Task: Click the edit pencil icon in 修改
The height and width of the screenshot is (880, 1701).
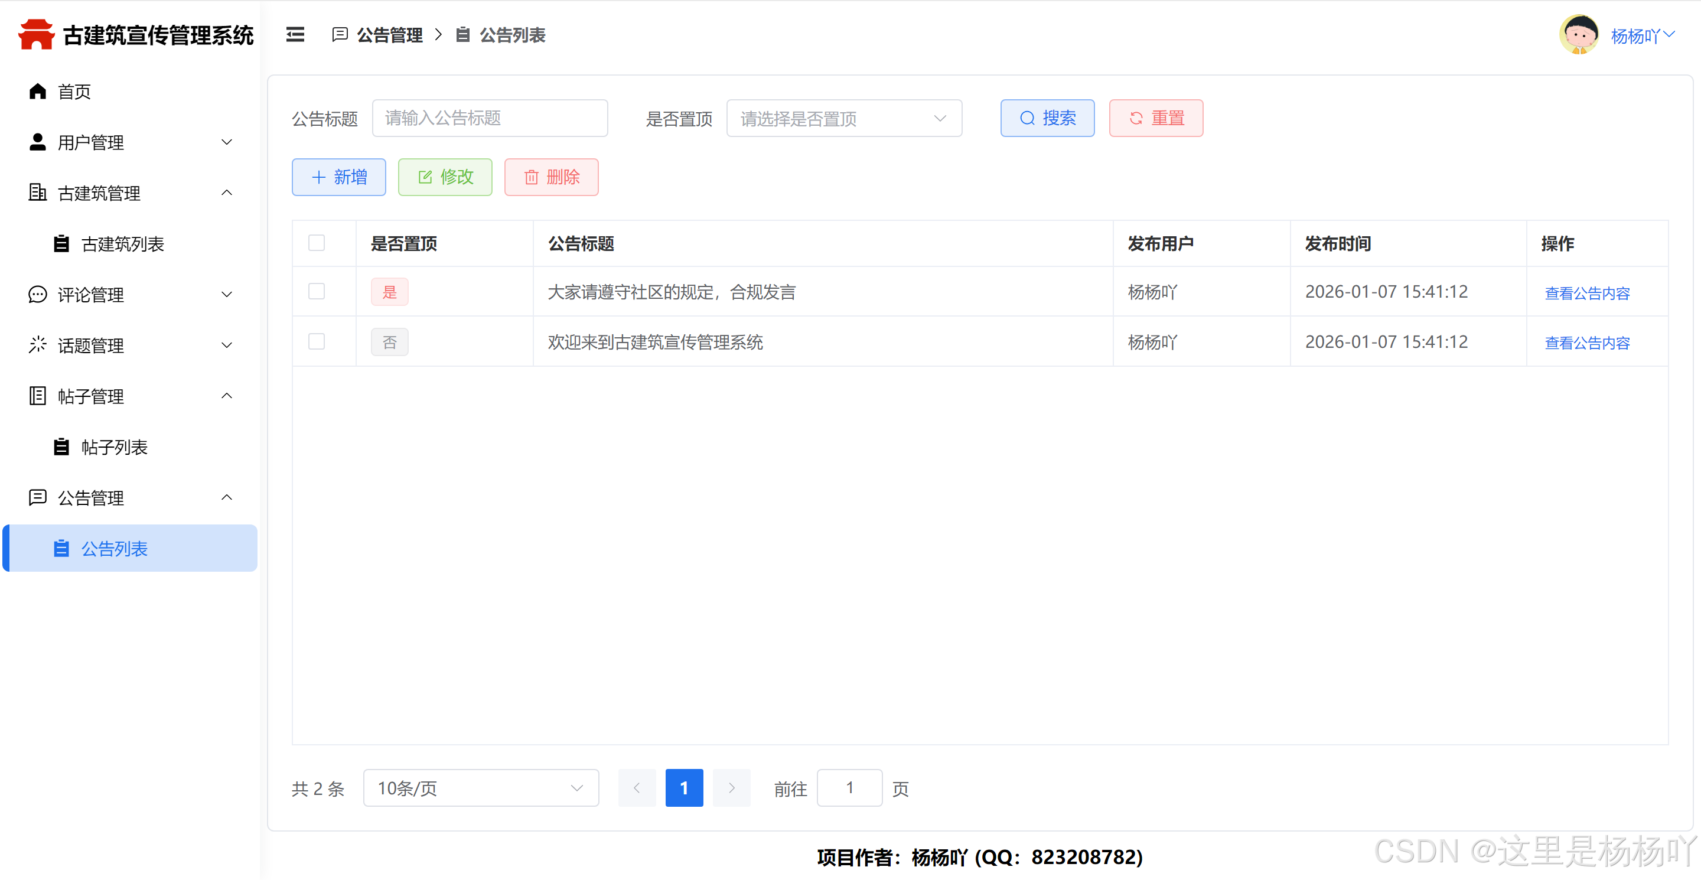Action: (x=425, y=178)
